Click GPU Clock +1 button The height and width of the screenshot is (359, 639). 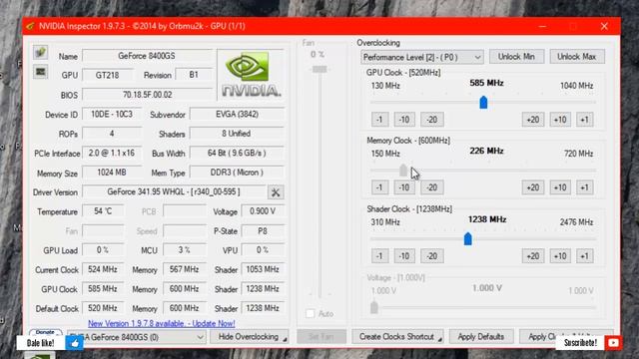[x=585, y=120]
